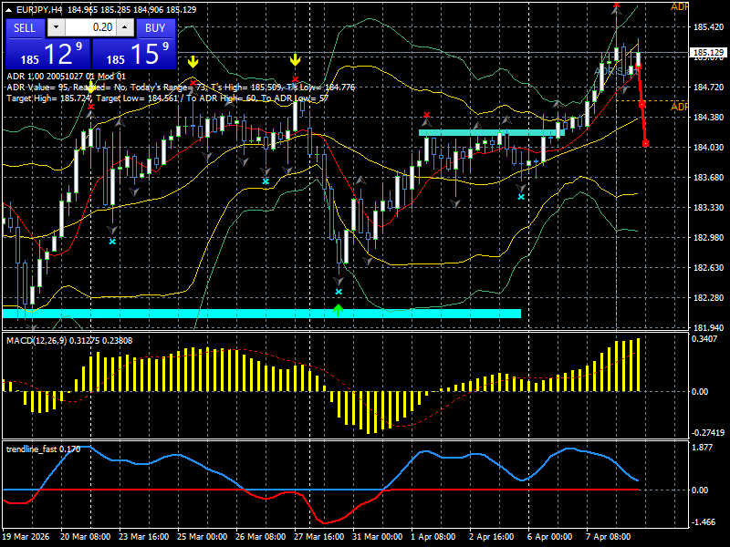The width and height of the screenshot is (730, 547).
Task: Click trendline scale value -1.466
Action: tap(703, 521)
